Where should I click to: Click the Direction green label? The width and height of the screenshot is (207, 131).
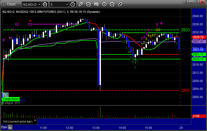click(11, 99)
